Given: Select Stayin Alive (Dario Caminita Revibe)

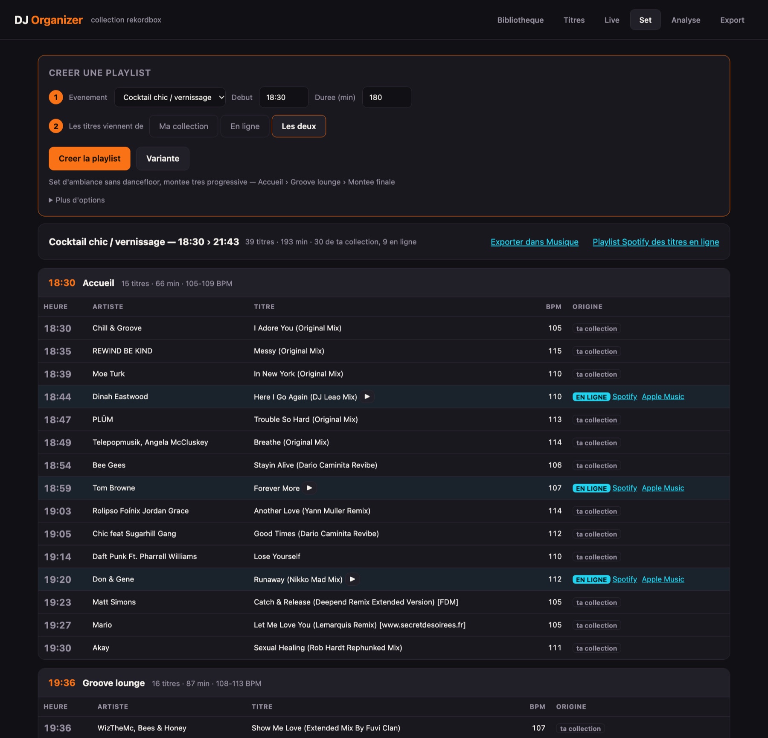Looking at the screenshot, I should point(315,465).
